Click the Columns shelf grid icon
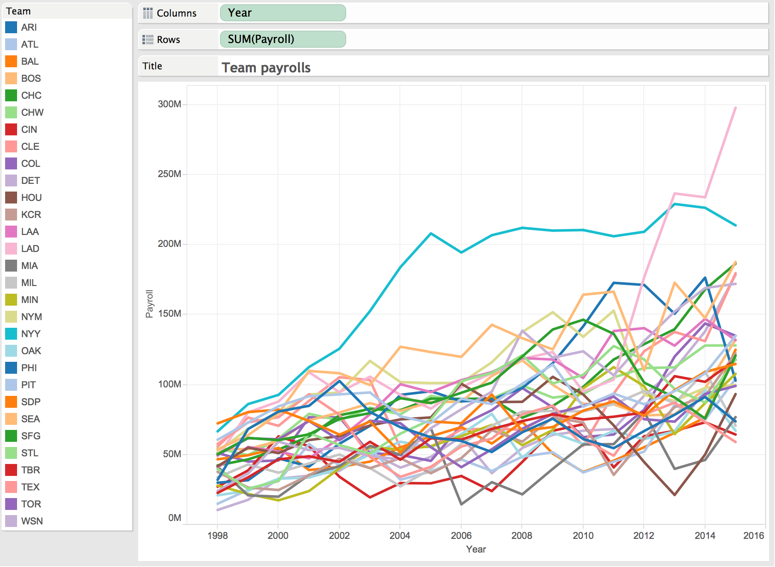This screenshot has width=775, height=567. pos(147,13)
